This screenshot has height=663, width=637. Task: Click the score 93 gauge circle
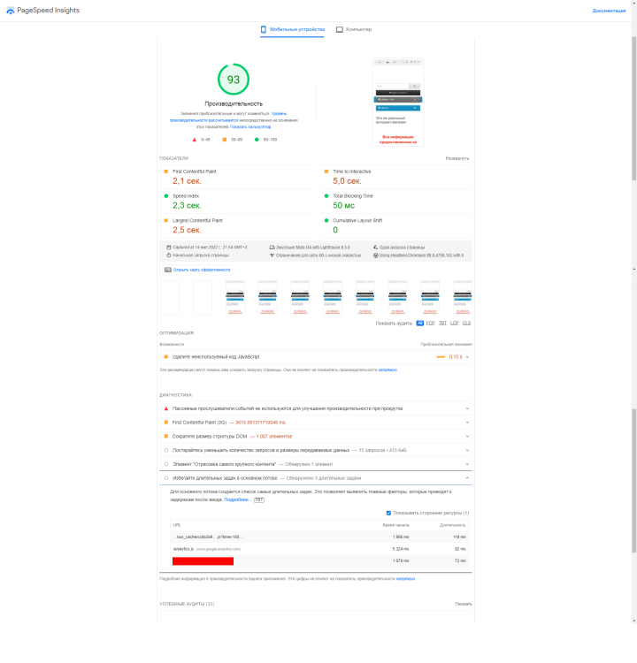tap(234, 80)
